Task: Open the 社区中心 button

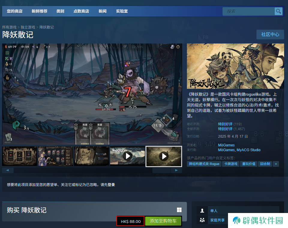Action: (270, 34)
